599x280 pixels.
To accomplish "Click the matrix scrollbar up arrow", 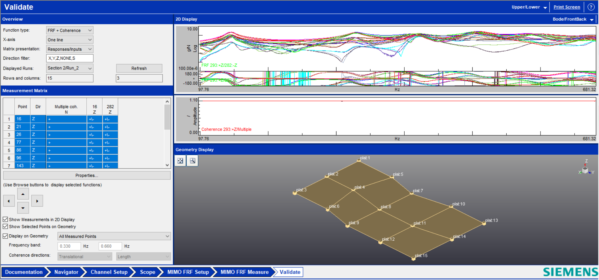I will coord(167,102).
